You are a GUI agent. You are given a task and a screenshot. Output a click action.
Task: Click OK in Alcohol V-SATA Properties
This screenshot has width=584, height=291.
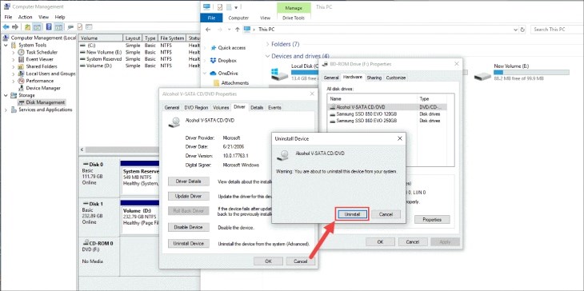268,261
